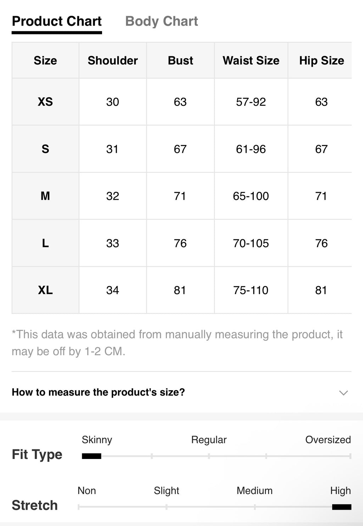This screenshot has width=363, height=526.
Task: Select the Product Chart tab
Action: coord(57,21)
